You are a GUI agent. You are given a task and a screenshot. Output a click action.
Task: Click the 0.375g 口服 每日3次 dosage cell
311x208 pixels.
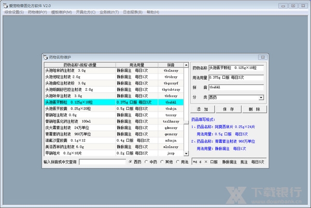tap(137, 102)
